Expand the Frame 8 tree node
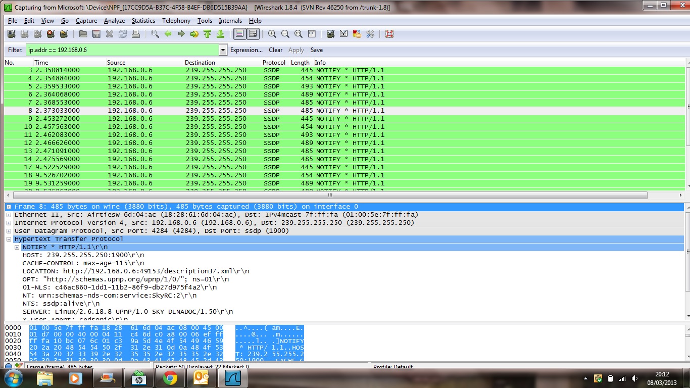 [x=9, y=207]
